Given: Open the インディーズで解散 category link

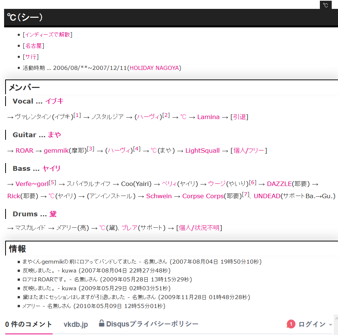Looking at the screenshot, I should 47,35.
